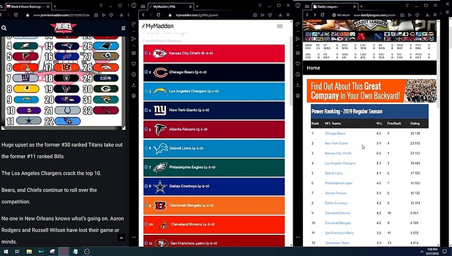Open Kansas City Chiefs link in Daddy Leagues table
The width and height of the screenshot is (452, 256).
tap(338, 153)
